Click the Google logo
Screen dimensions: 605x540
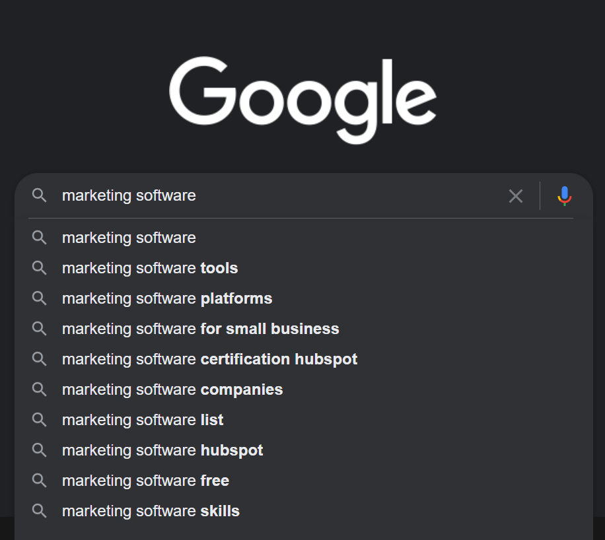pos(303,100)
